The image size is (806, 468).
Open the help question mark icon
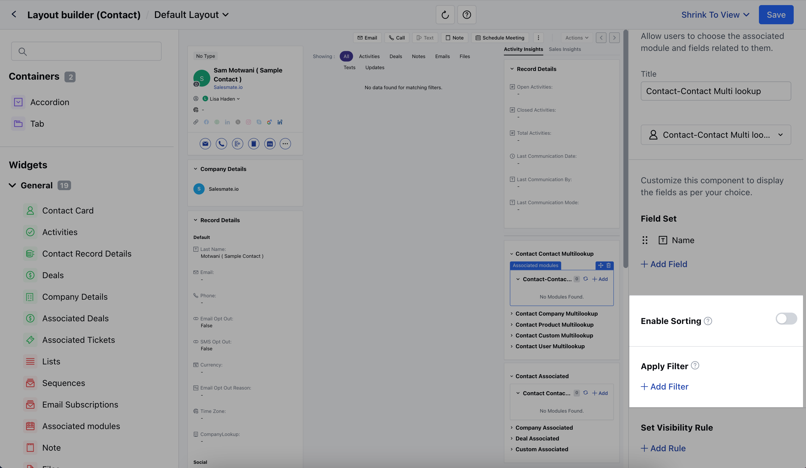[x=467, y=15]
